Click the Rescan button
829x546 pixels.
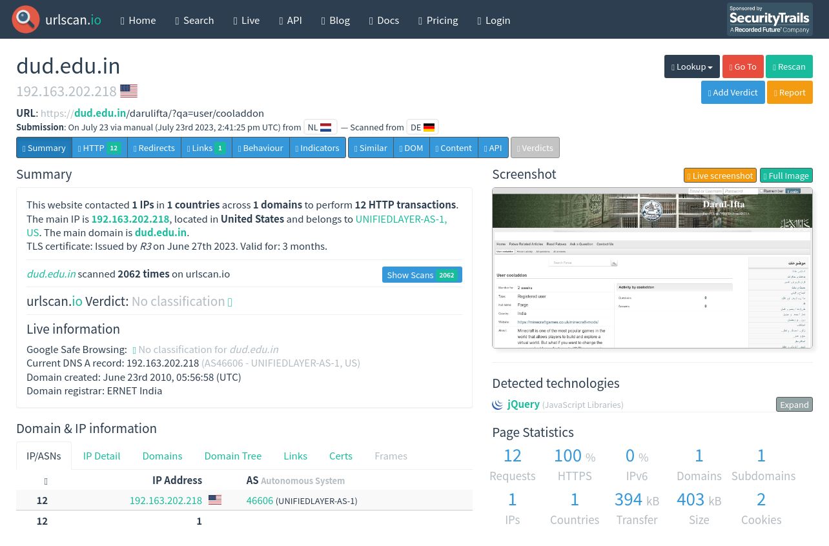tap(789, 66)
